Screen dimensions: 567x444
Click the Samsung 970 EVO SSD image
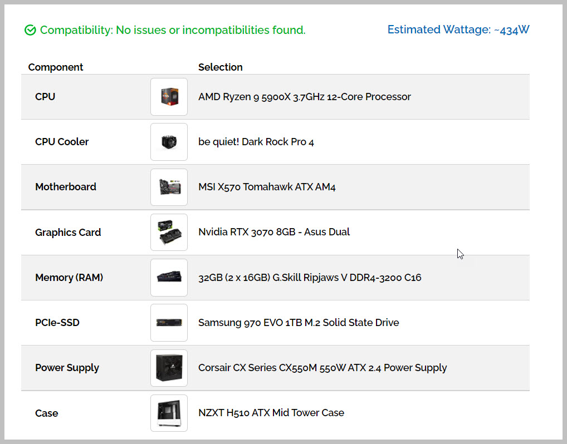tap(169, 323)
